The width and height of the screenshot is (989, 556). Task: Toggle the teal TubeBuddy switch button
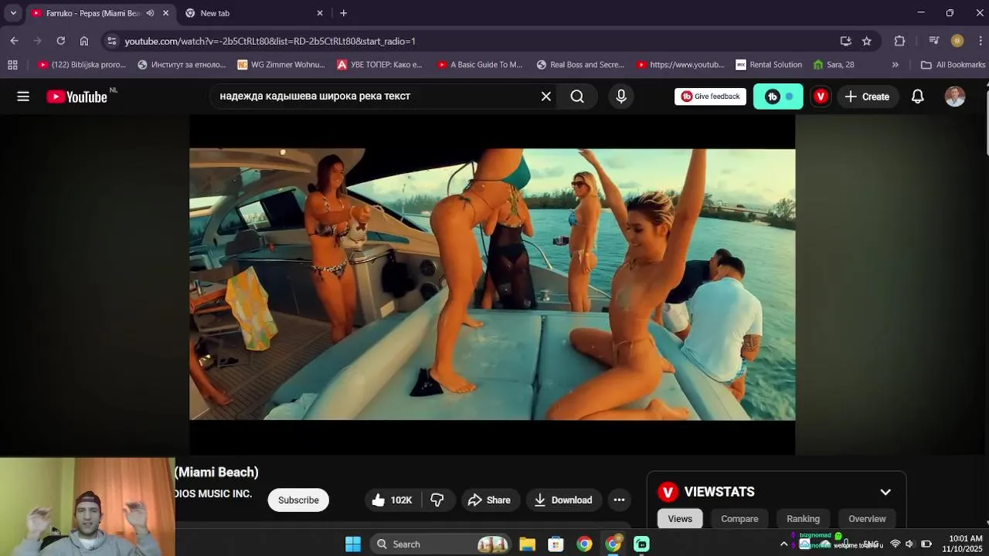(x=778, y=97)
